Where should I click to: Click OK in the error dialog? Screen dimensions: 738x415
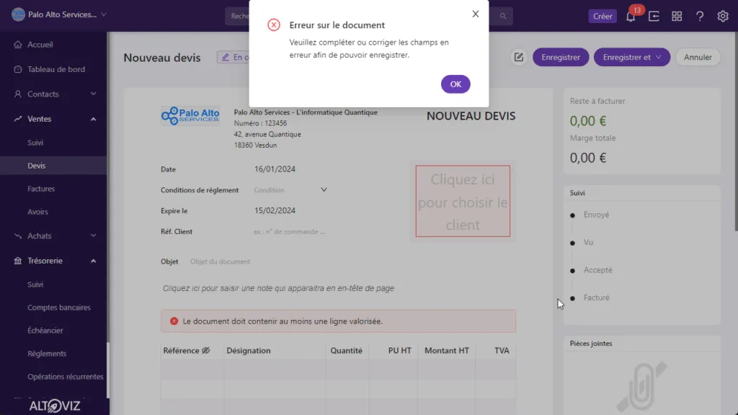(455, 84)
